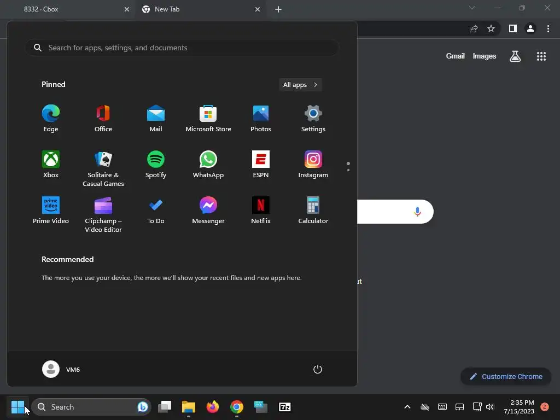Open the clock showing 2:35 PM

coord(519,407)
